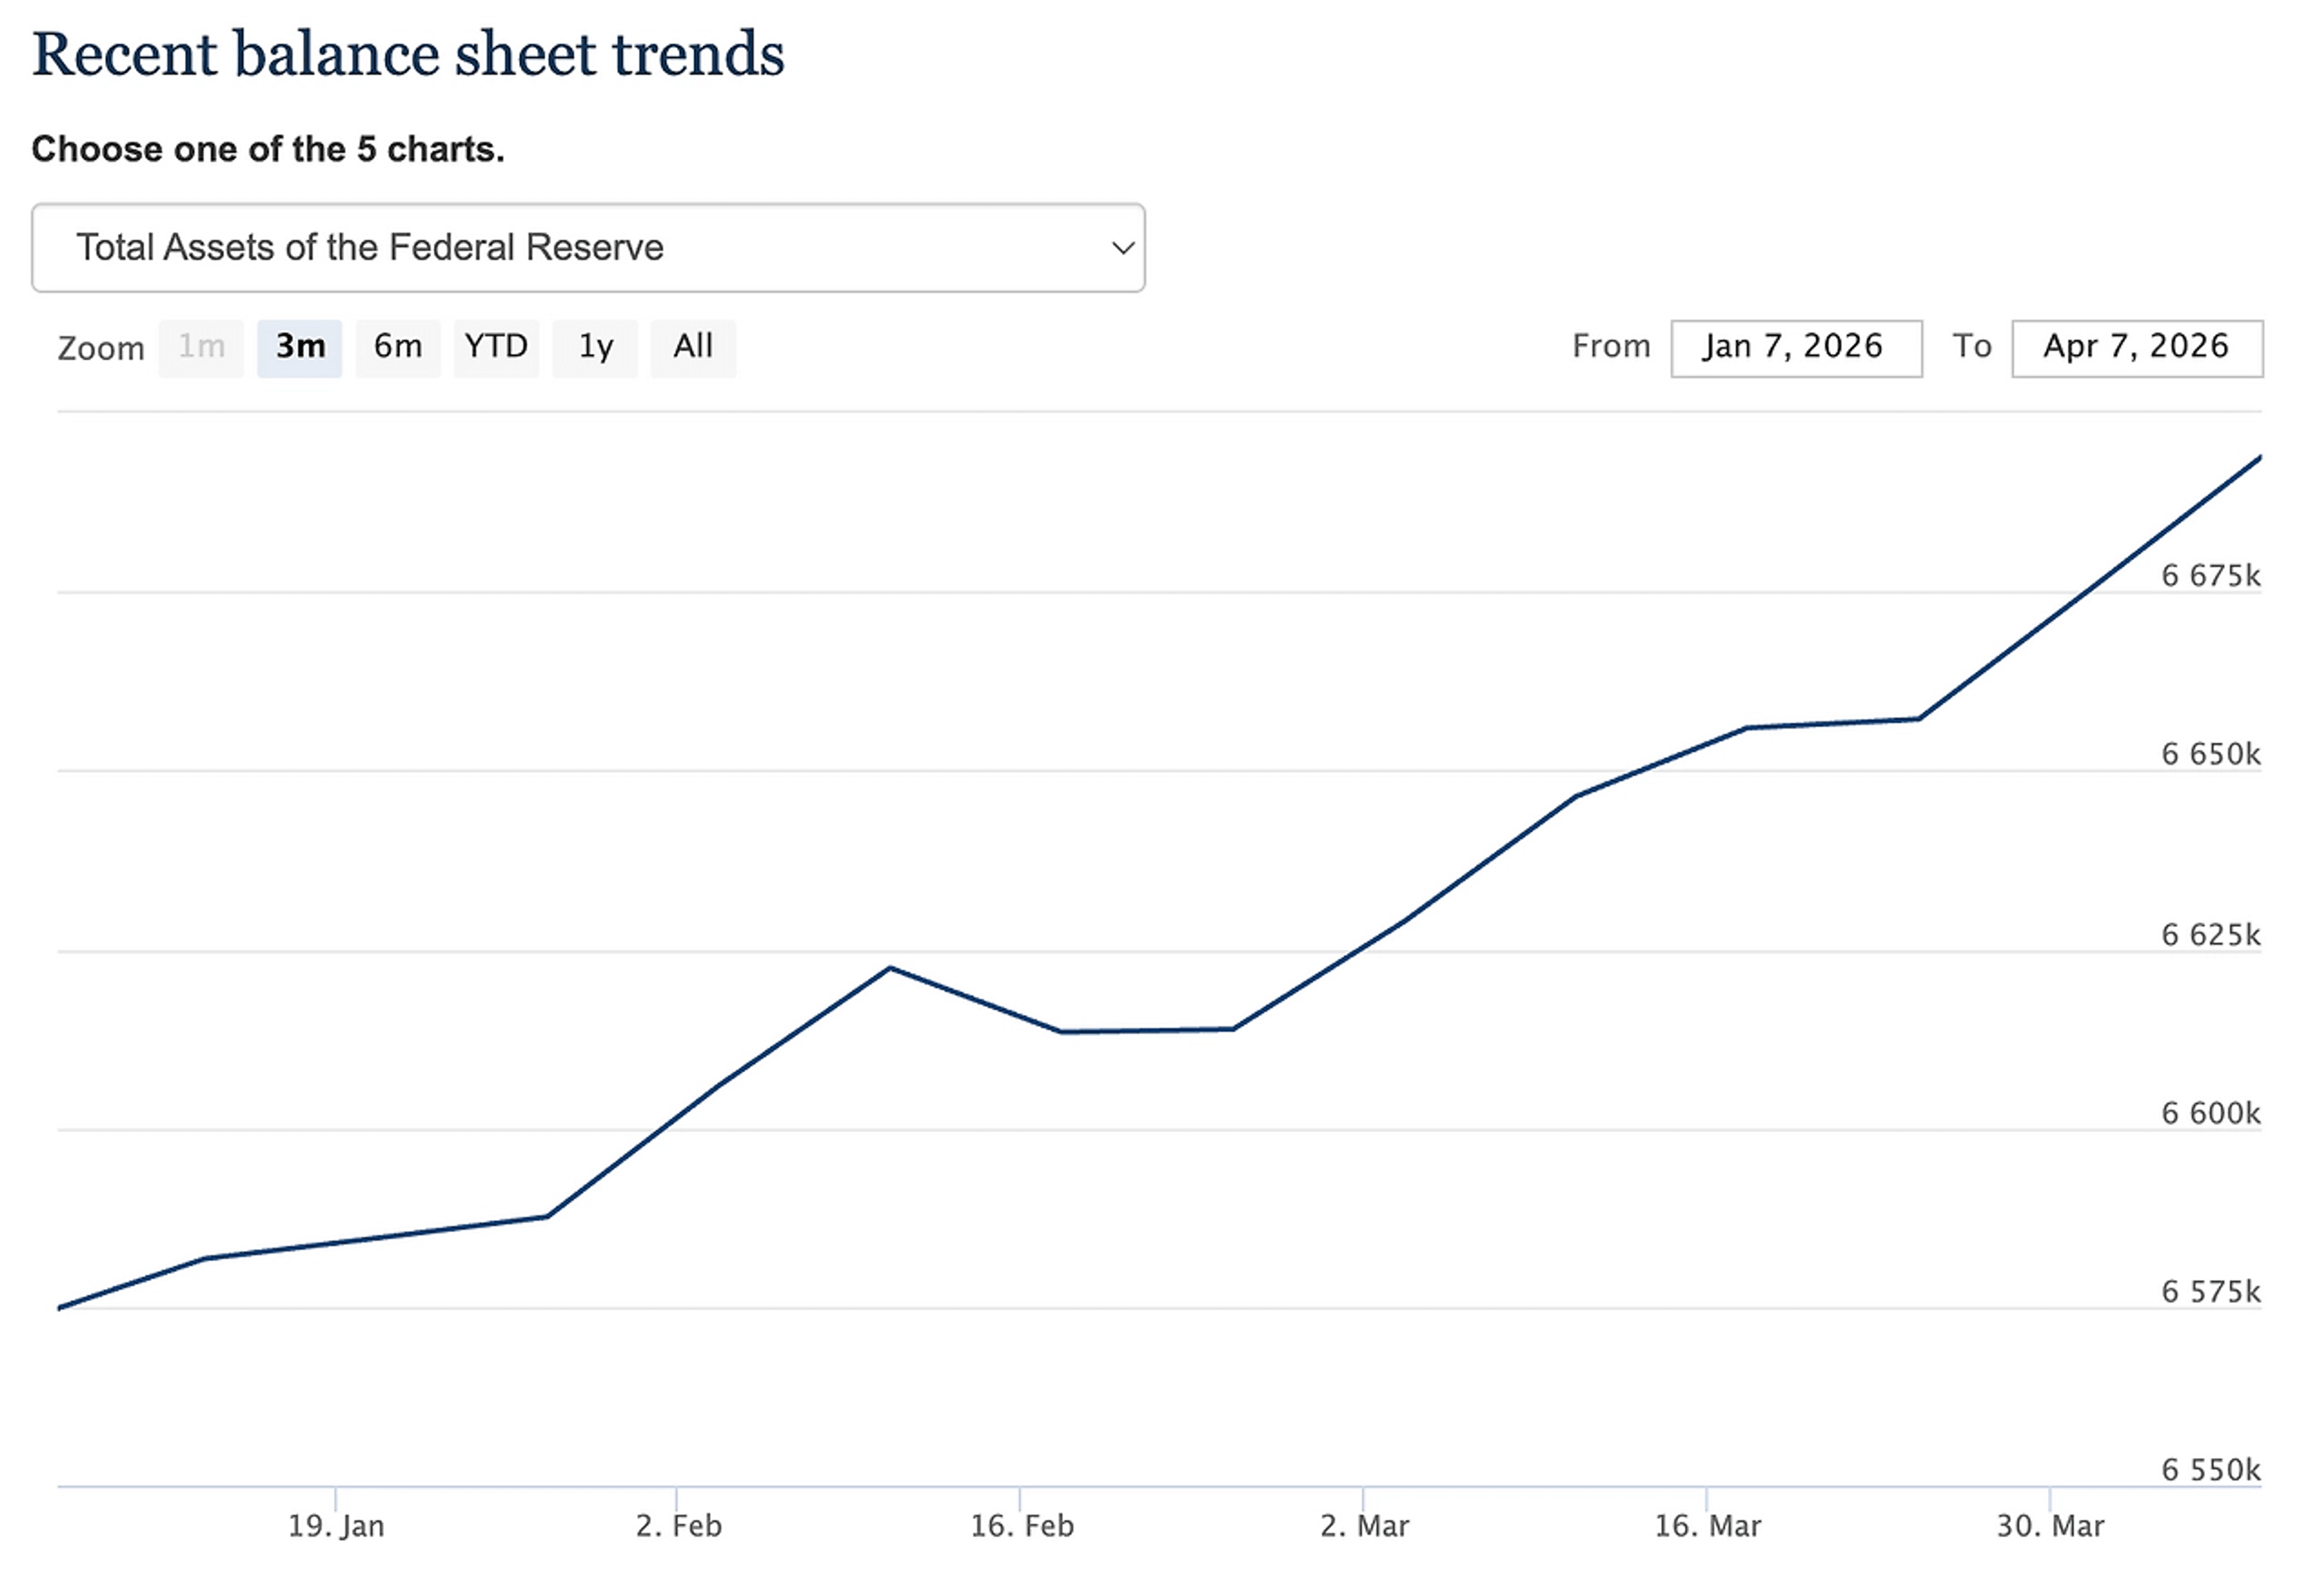Click the chart line's rightmost end point
The height and width of the screenshot is (1589, 2324).
pyautogui.click(x=2259, y=458)
